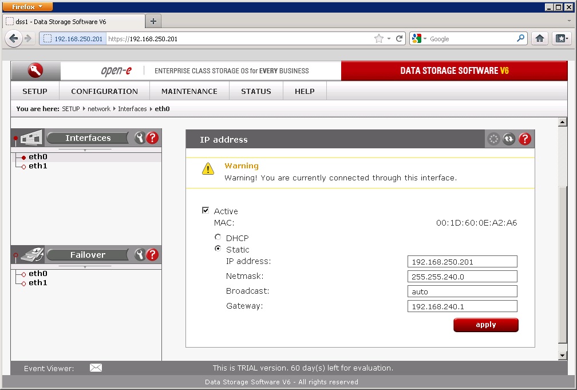Select eth1 in the Interfaces tree
This screenshot has width=577, height=390.
[38, 166]
